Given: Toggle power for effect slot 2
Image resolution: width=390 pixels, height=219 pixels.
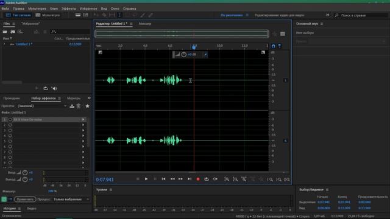Looking at the screenshot, I should 10,125.
